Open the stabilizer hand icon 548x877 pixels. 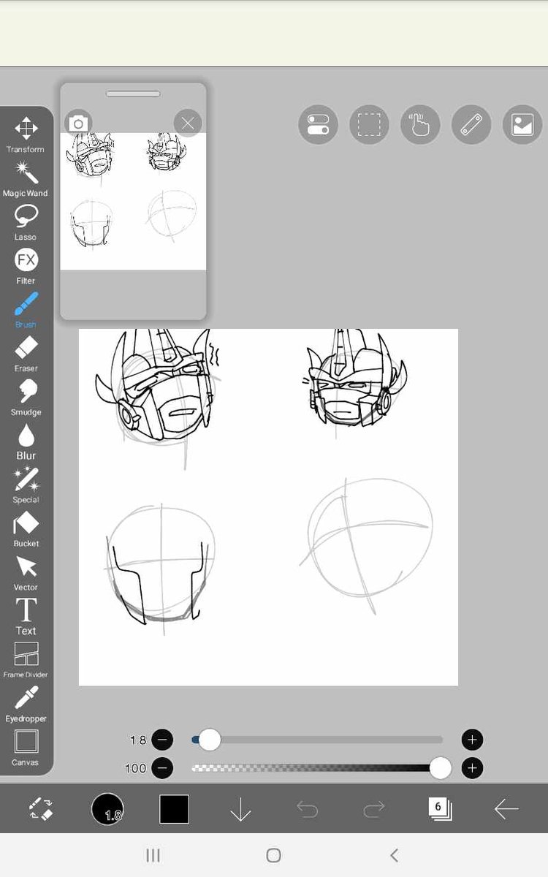(420, 125)
